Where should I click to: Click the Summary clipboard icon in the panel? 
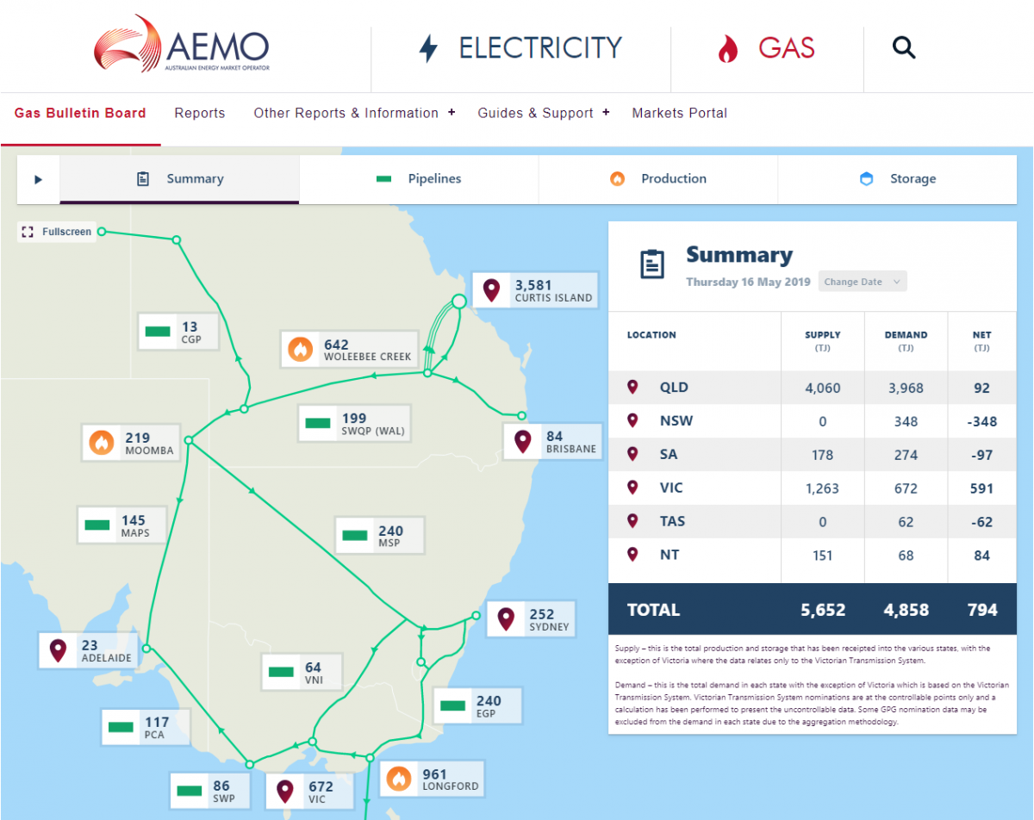tap(652, 264)
